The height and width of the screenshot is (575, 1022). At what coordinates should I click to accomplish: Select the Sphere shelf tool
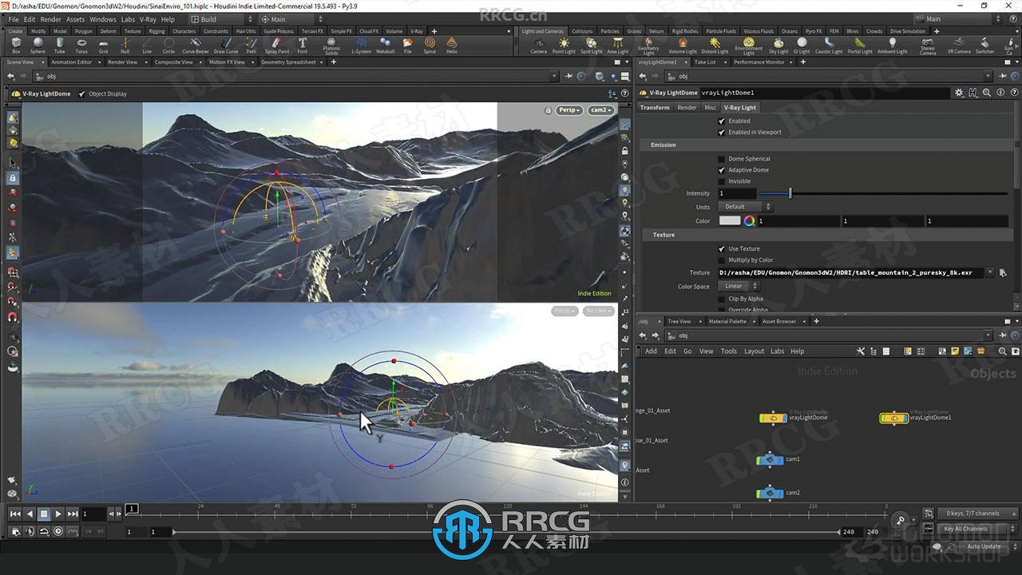tap(38, 46)
